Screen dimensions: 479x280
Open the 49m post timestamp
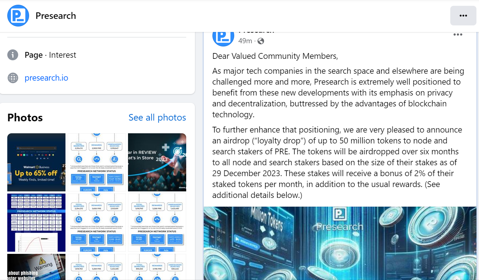coord(245,41)
